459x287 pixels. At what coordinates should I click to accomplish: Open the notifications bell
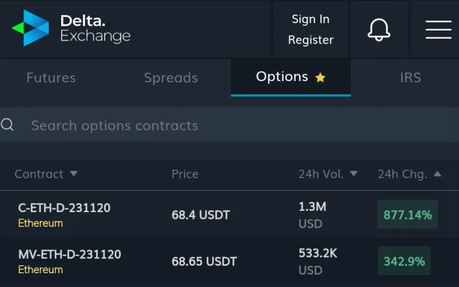point(379,29)
